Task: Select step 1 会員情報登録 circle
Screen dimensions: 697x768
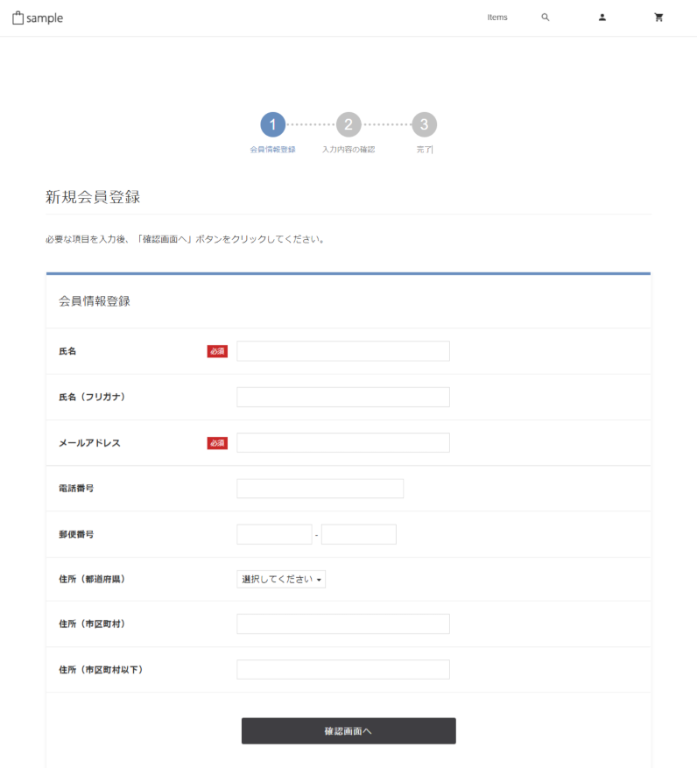Action: click(x=273, y=124)
